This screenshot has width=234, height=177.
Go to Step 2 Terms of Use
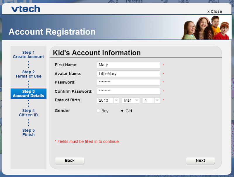(x=28, y=74)
